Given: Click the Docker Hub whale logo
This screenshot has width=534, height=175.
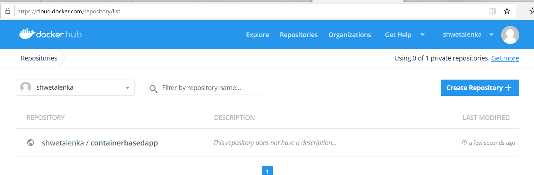Looking at the screenshot, I should [51, 34].
